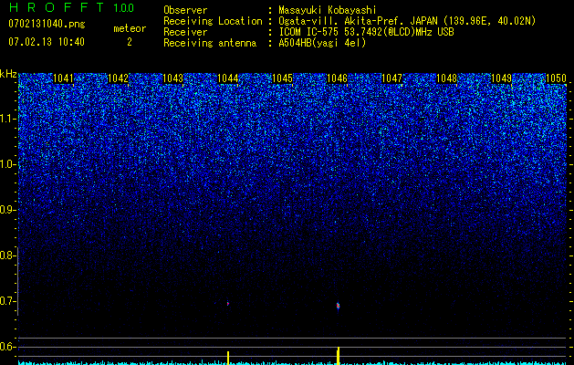The image size is (574, 365).
Task: Click the 1.1 kHz axis label
Action: point(7,119)
